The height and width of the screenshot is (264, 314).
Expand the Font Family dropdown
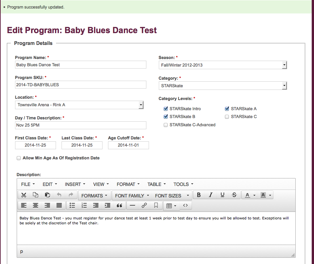tap(132, 195)
